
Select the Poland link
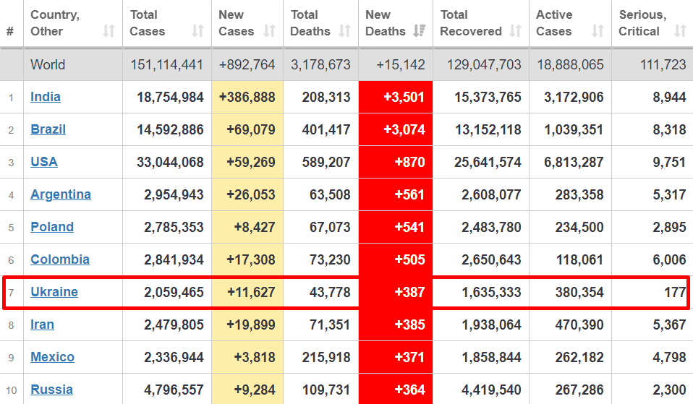click(52, 227)
